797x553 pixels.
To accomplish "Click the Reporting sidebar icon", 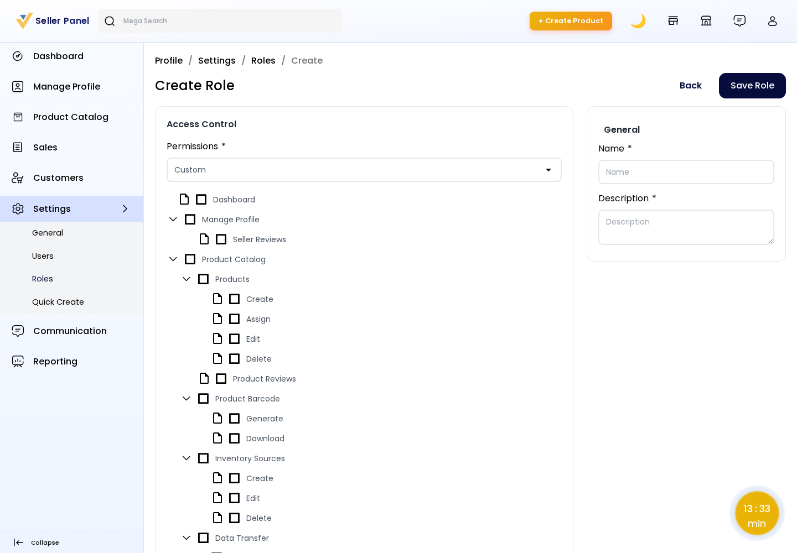I will [x=18, y=361].
